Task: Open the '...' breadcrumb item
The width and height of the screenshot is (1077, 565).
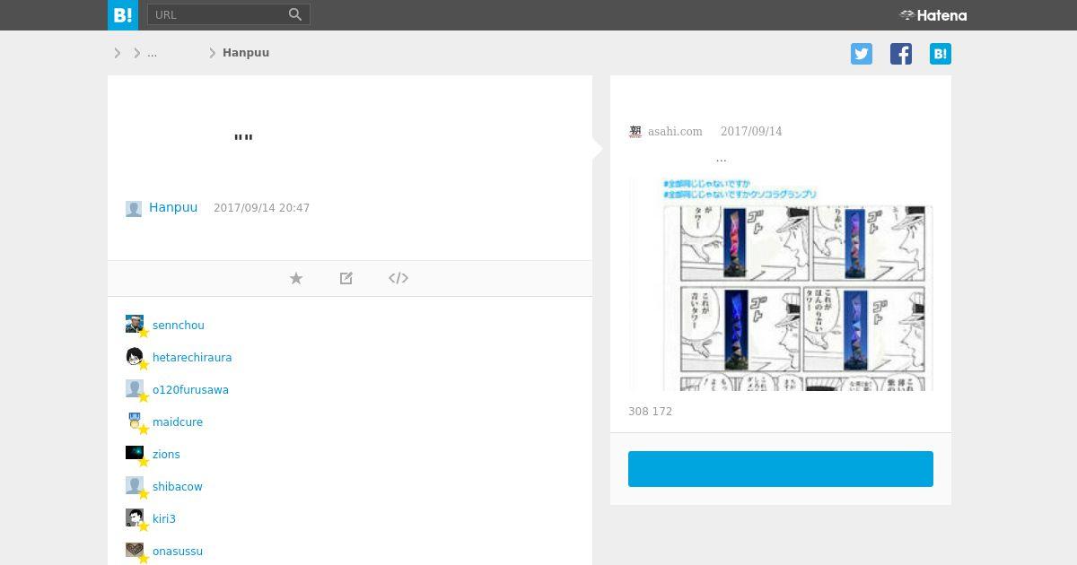Action: [x=152, y=53]
